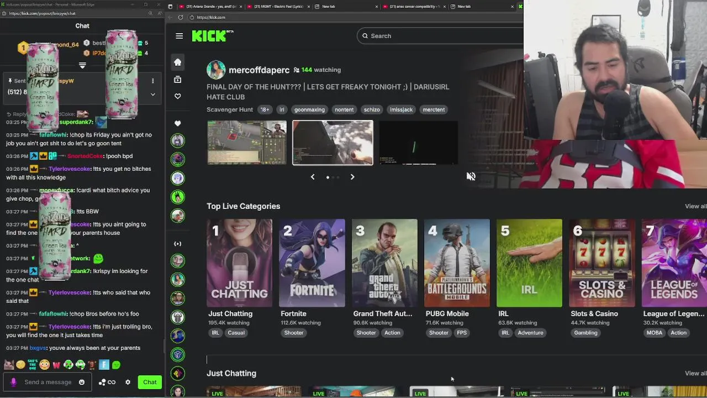The image size is (707, 398).
Task: Click the code brackets icon in sidebar
Action: click(x=177, y=244)
